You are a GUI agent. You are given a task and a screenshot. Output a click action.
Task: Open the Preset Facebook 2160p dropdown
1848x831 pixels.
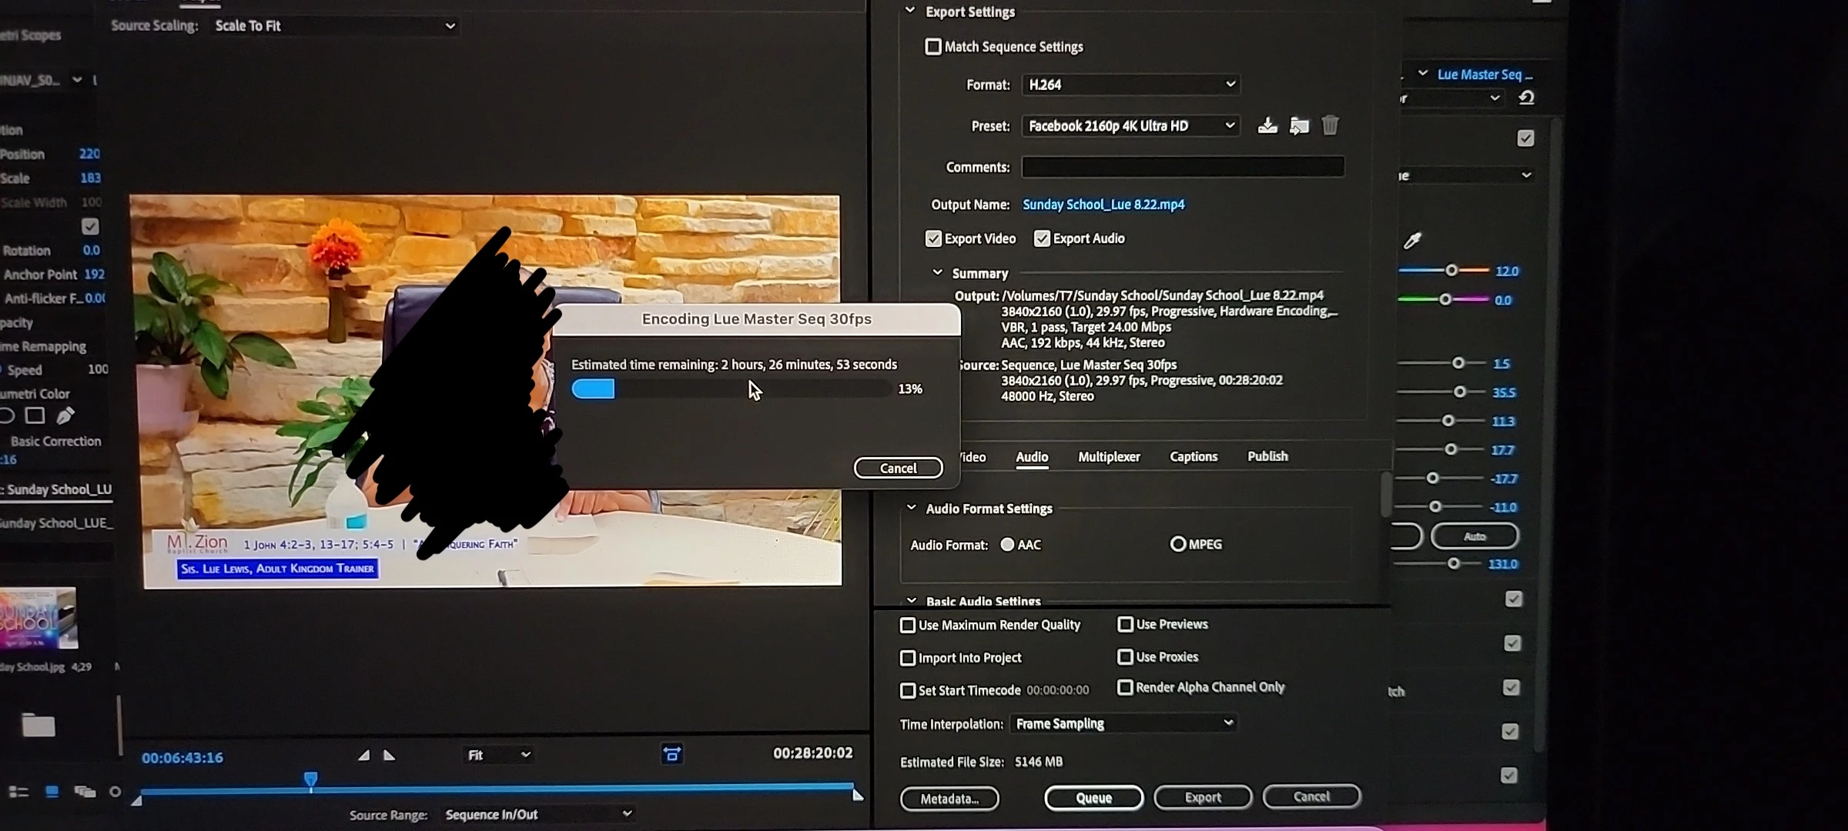click(1130, 125)
